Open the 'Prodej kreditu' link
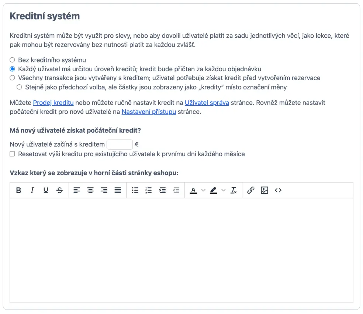Screen dimensions: 363x314 [x=53, y=103]
